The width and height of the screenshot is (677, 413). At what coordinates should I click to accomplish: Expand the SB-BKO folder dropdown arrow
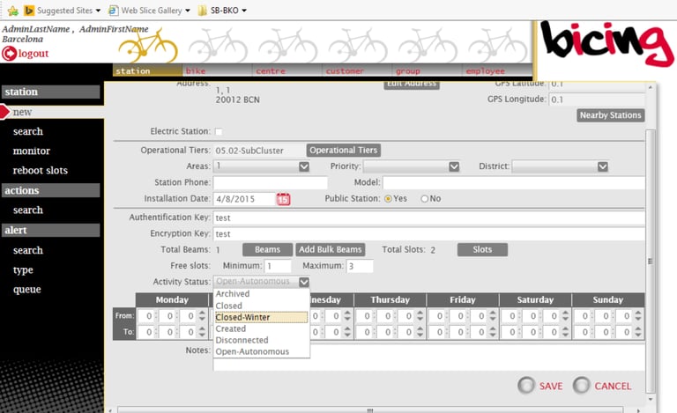click(x=244, y=11)
